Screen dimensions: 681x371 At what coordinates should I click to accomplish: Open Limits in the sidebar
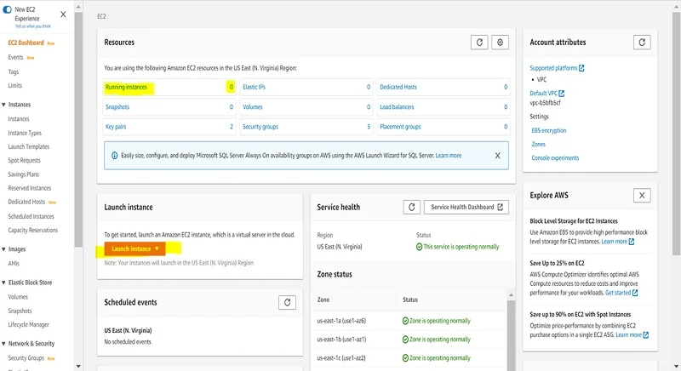click(x=14, y=85)
